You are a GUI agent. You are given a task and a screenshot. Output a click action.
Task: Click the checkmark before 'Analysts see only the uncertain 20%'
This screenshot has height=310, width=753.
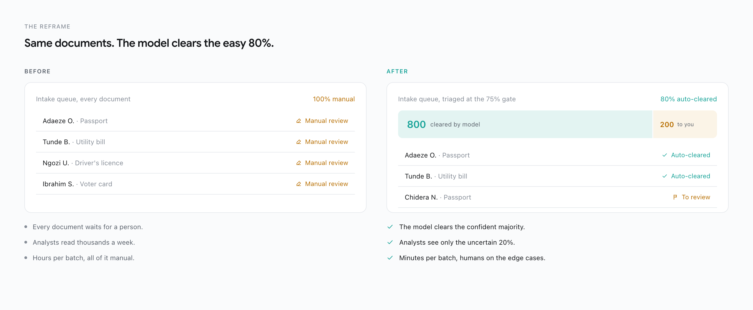390,242
